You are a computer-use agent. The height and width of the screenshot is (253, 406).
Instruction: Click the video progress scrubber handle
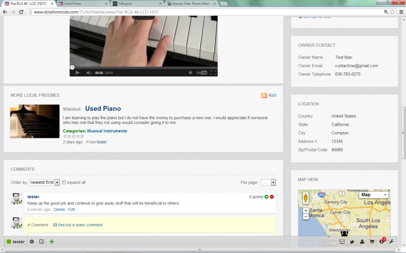point(72,67)
